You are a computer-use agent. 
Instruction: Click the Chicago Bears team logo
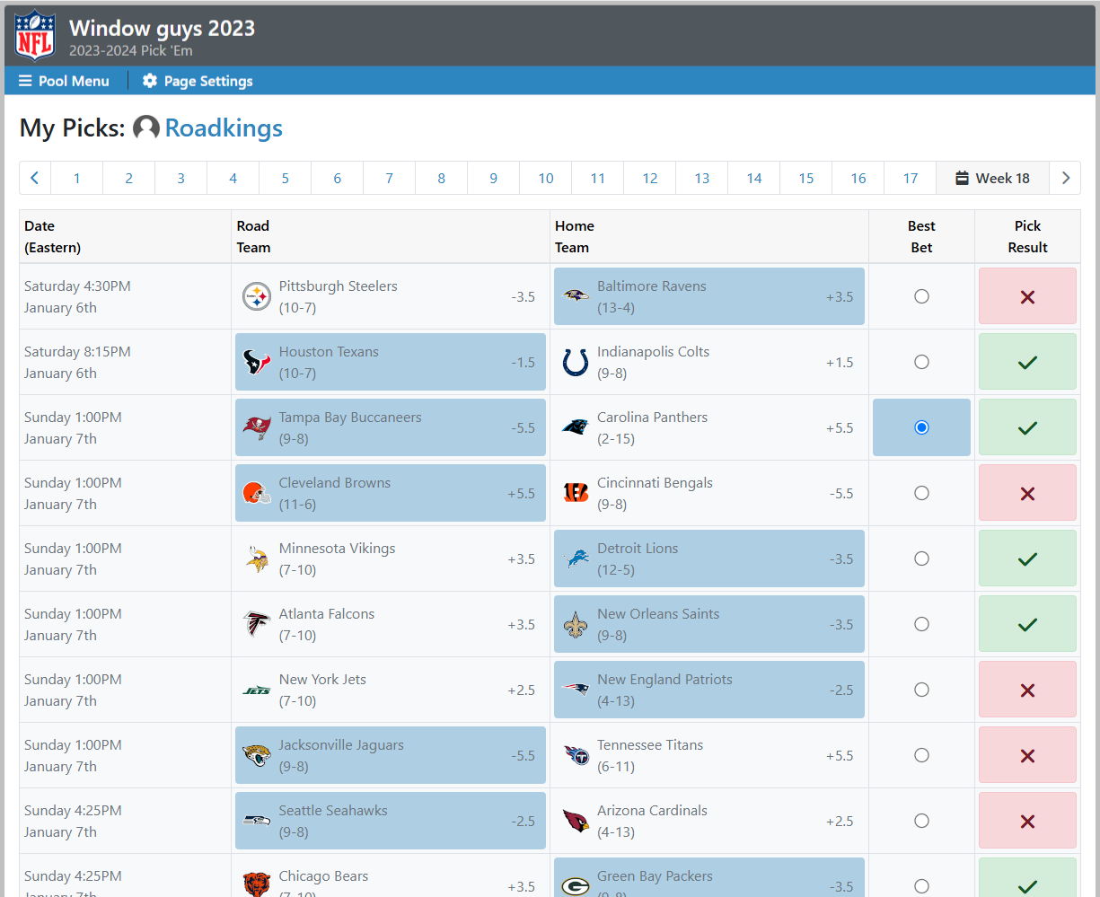click(257, 884)
